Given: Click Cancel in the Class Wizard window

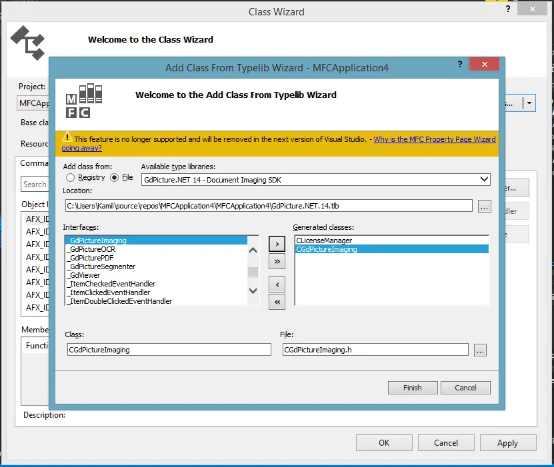Looking at the screenshot, I should [x=446, y=442].
